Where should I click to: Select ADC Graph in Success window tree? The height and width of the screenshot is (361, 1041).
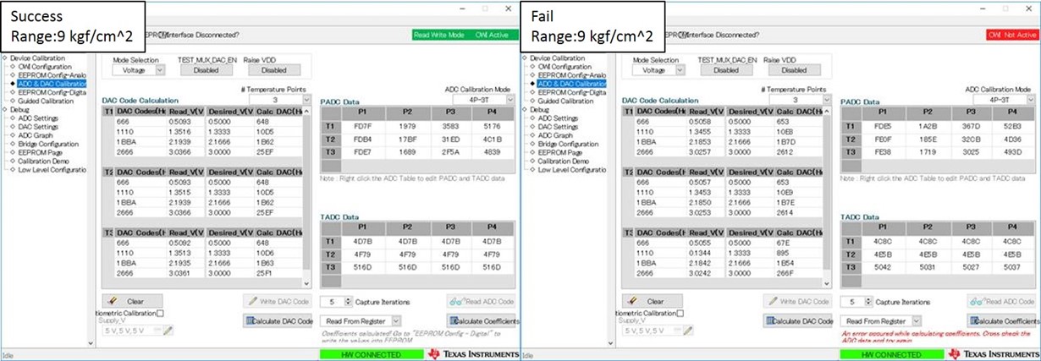[37, 135]
